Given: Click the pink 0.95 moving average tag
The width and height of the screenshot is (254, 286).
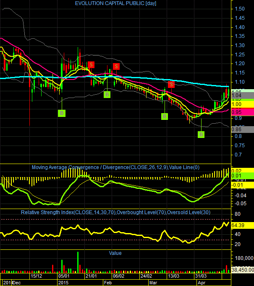Looking at the screenshot, I should pyautogui.click(x=243, y=112).
